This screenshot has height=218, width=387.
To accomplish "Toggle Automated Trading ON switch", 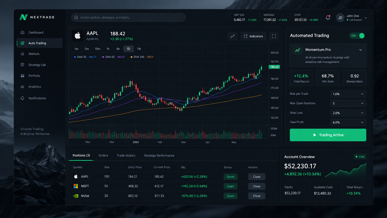I will [357, 36].
